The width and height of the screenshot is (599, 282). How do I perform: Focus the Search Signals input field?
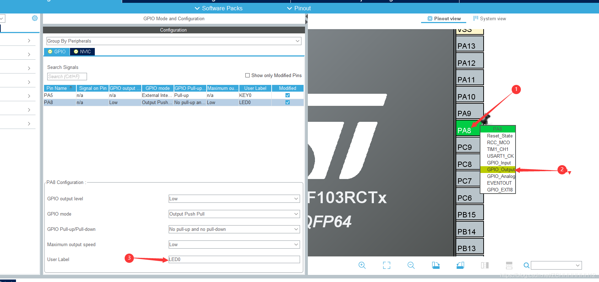(67, 76)
